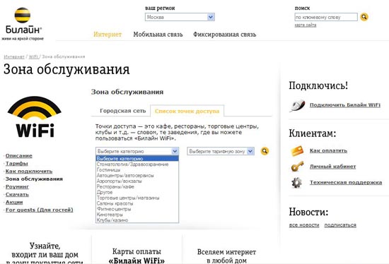Select Другое from category list

[x=137, y=192]
